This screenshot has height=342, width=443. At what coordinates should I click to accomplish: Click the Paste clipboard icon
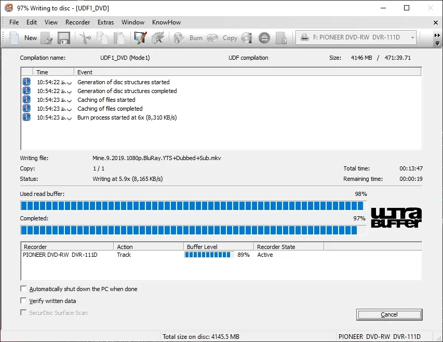click(x=119, y=38)
